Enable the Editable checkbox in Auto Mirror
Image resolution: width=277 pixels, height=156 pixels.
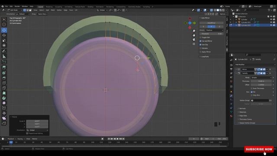(x=200, y=48)
